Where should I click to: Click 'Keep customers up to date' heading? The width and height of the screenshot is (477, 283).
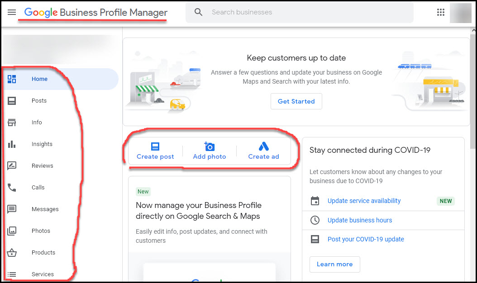pos(296,58)
